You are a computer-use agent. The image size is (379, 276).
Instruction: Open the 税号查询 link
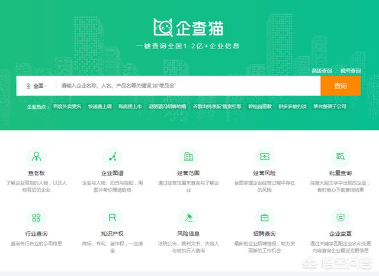coord(351,71)
